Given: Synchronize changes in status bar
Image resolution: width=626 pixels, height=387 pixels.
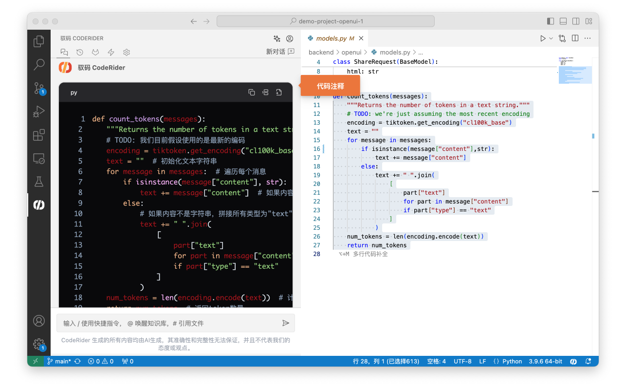Looking at the screenshot, I should (77, 361).
